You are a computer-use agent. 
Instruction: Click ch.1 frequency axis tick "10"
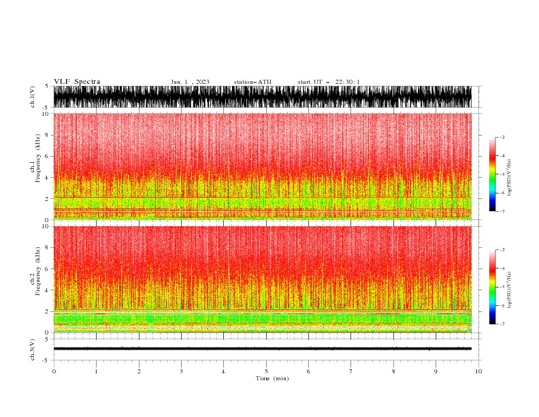[45, 114]
